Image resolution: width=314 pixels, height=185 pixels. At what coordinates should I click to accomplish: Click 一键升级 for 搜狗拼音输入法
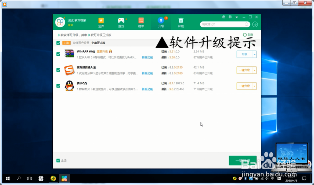click(245, 70)
